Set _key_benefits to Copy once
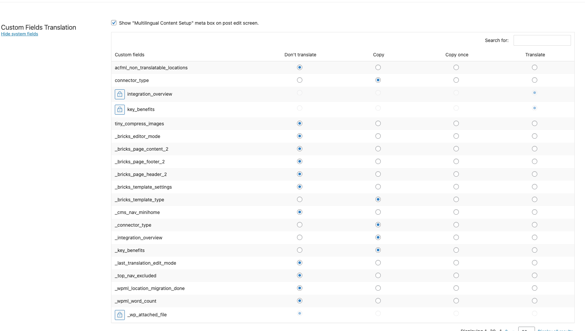585x331 pixels. pos(456,250)
